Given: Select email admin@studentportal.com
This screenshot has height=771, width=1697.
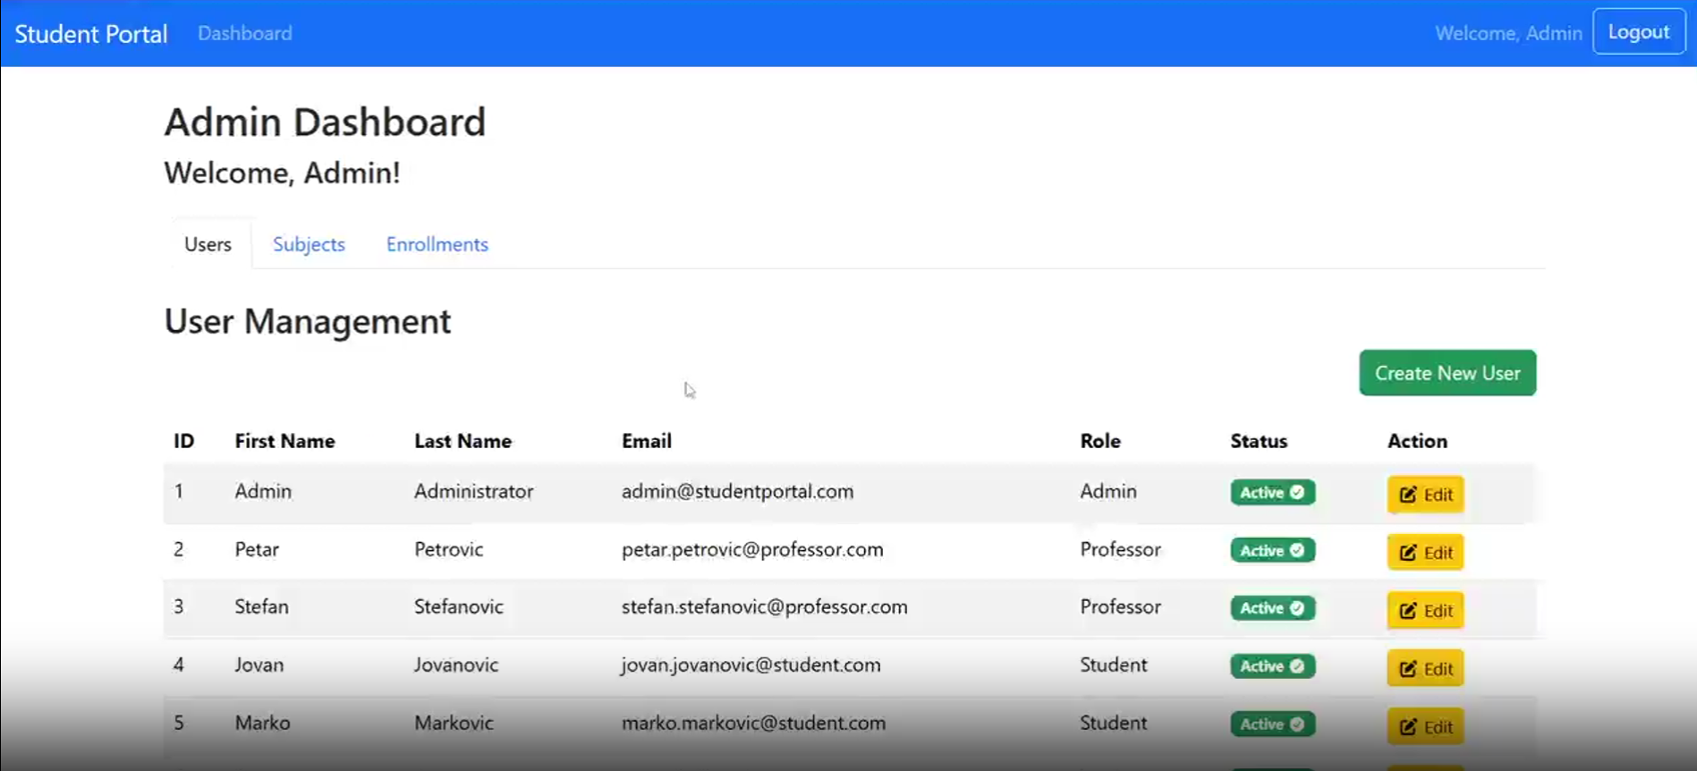Looking at the screenshot, I should 738,491.
